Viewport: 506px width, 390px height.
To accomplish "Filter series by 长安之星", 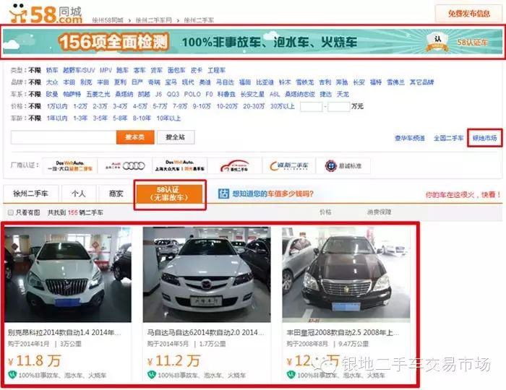I will coord(252,94).
